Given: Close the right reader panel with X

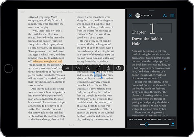Looking at the screenshot, I should click(x=130, y=16).
